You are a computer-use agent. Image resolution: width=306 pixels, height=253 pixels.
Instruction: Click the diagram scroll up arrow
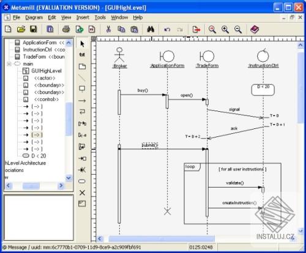pyautogui.click(x=300, y=45)
